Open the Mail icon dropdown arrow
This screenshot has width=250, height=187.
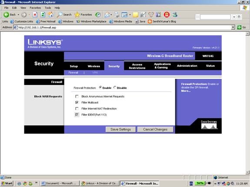pos(111,15)
